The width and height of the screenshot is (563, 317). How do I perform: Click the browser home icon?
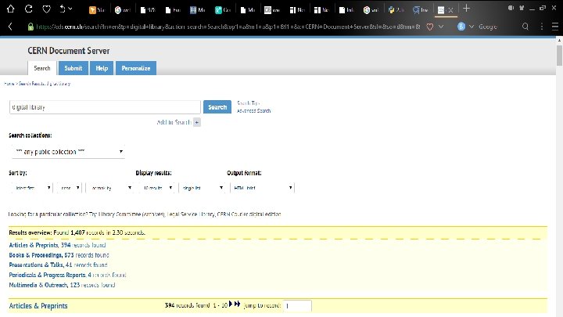coord(10,9)
